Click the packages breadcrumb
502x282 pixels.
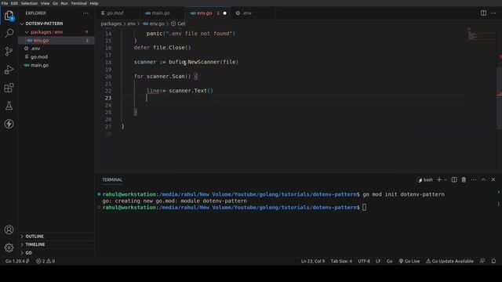[111, 23]
